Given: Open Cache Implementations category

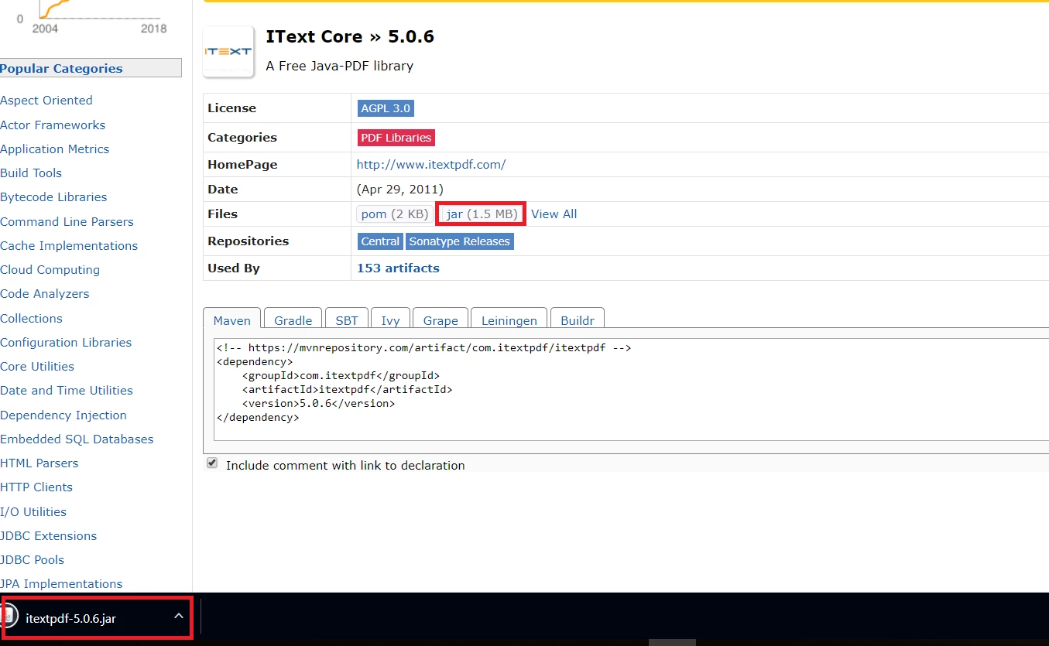Looking at the screenshot, I should (69, 246).
